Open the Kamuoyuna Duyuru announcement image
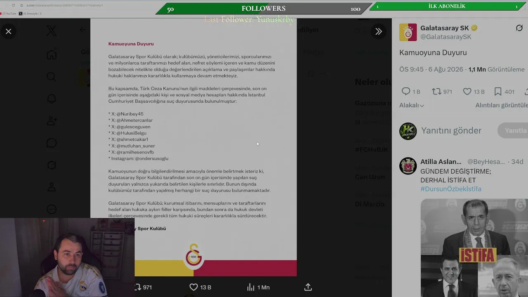 (193, 147)
